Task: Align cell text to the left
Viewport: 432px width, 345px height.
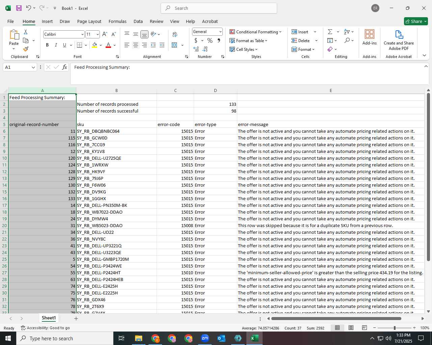Action: tap(127, 45)
